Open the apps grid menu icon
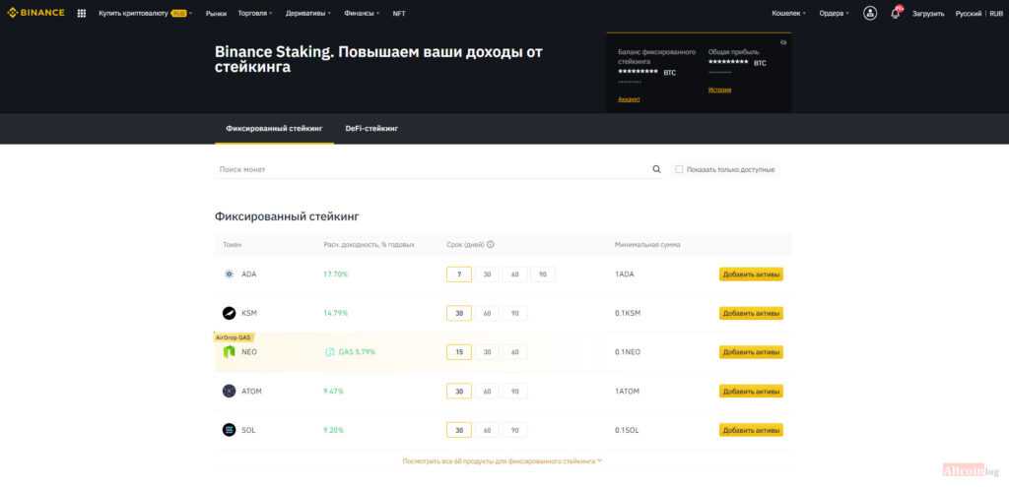This screenshot has height=487, width=1009. click(x=81, y=14)
